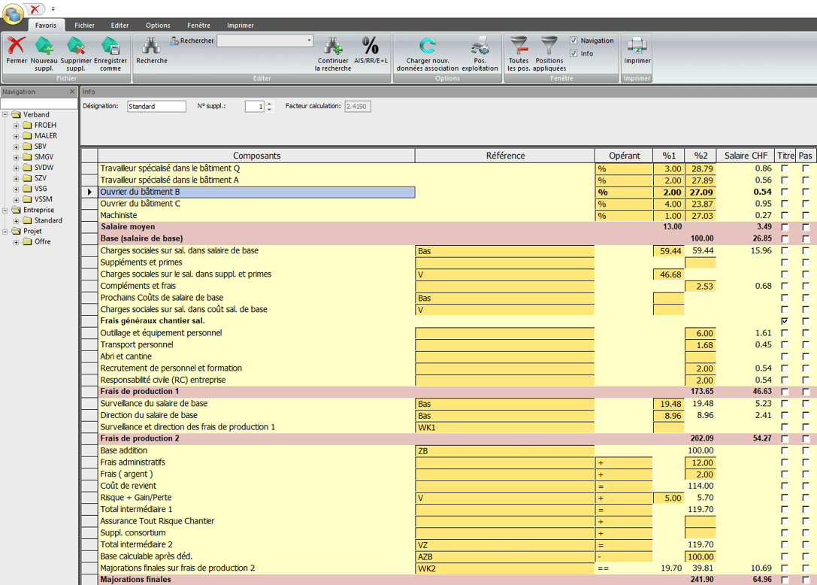Select Standard folder under Entreprise
The image size is (817, 585).
pos(48,220)
